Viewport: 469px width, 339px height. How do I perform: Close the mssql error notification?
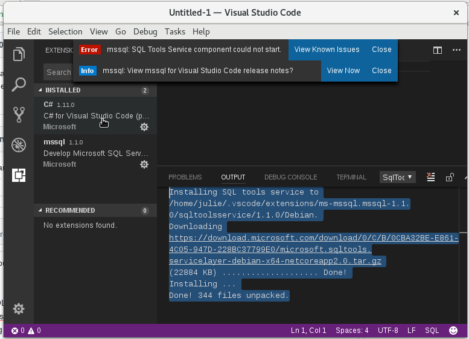tap(381, 50)
